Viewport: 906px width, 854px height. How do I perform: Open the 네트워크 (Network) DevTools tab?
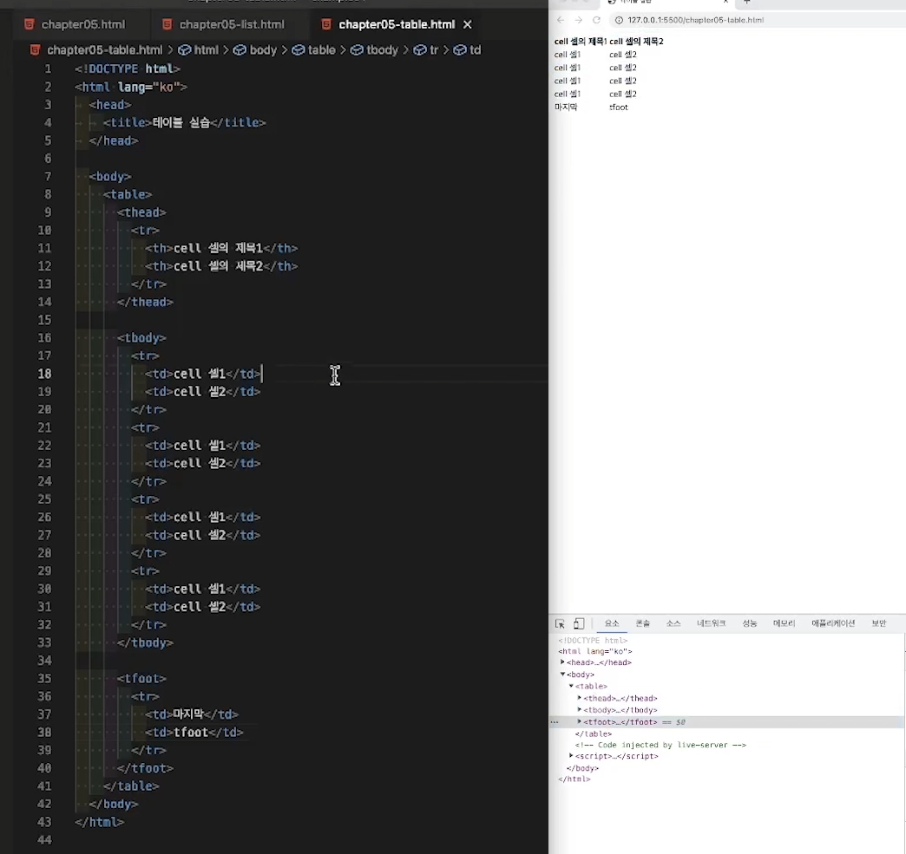coord(711,623)
